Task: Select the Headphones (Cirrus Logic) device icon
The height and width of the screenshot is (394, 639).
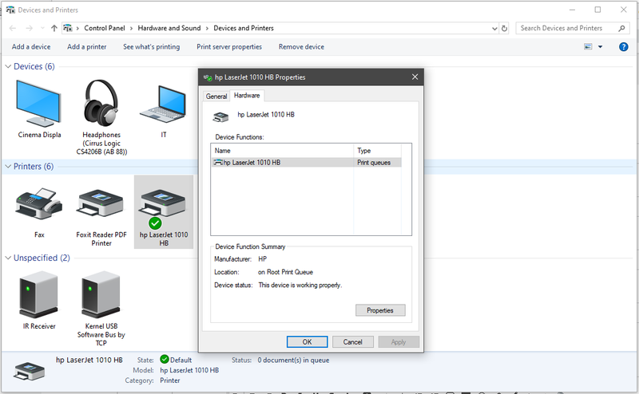Action: coord(101,103)
